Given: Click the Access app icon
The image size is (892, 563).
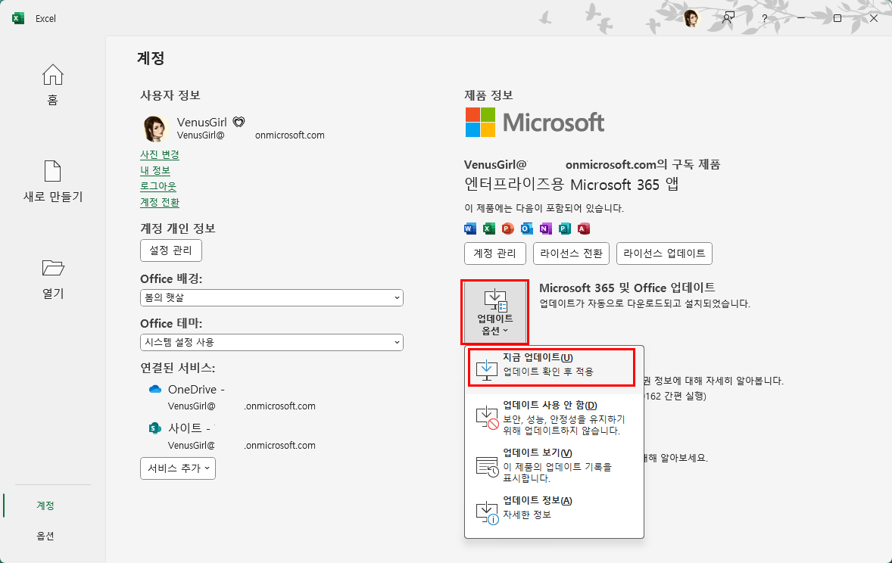Looking at the screenshot, I should click(583, 229).
